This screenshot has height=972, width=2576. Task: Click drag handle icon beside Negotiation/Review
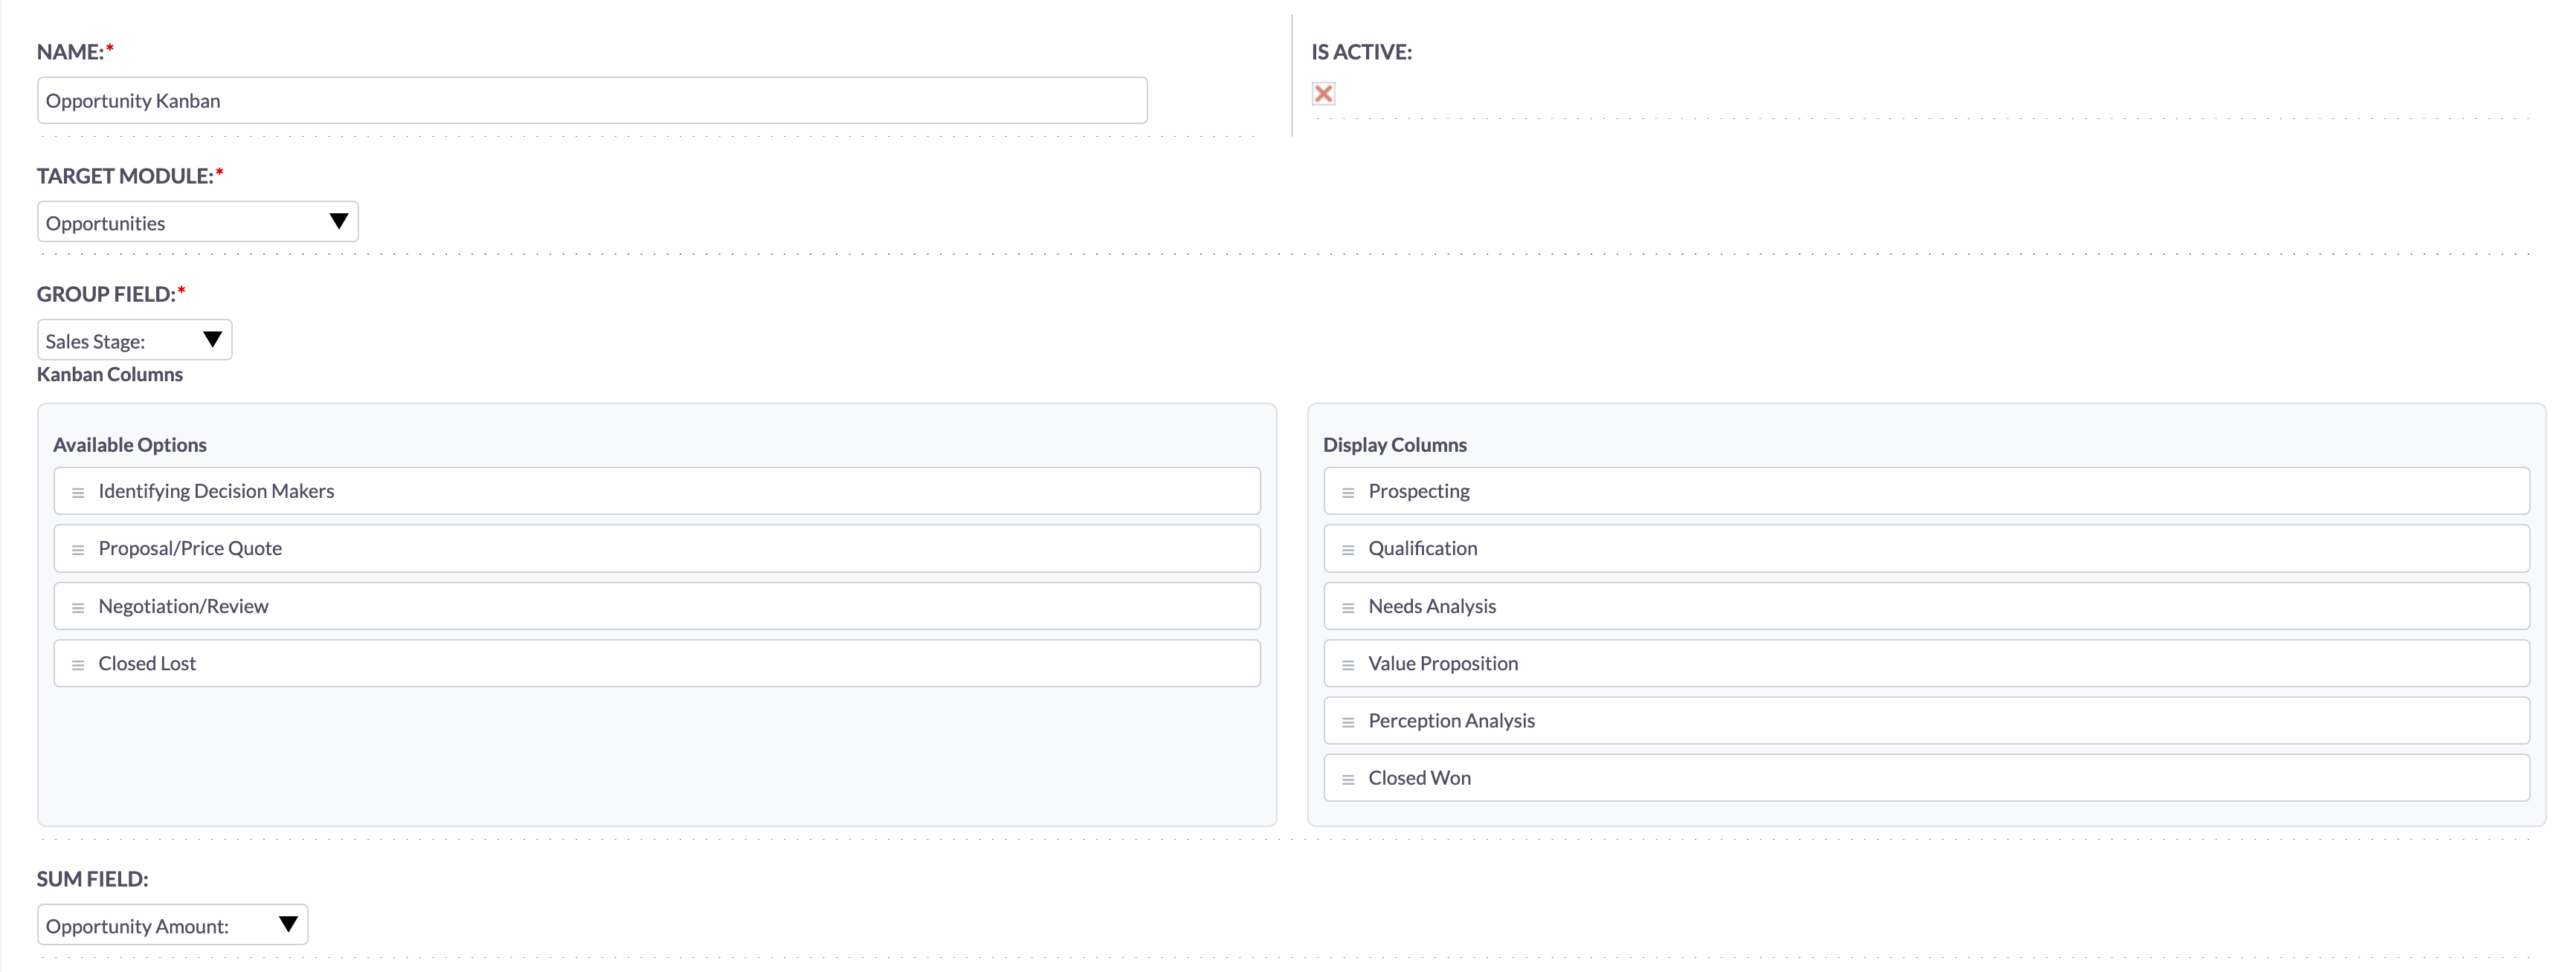[78, 607]
